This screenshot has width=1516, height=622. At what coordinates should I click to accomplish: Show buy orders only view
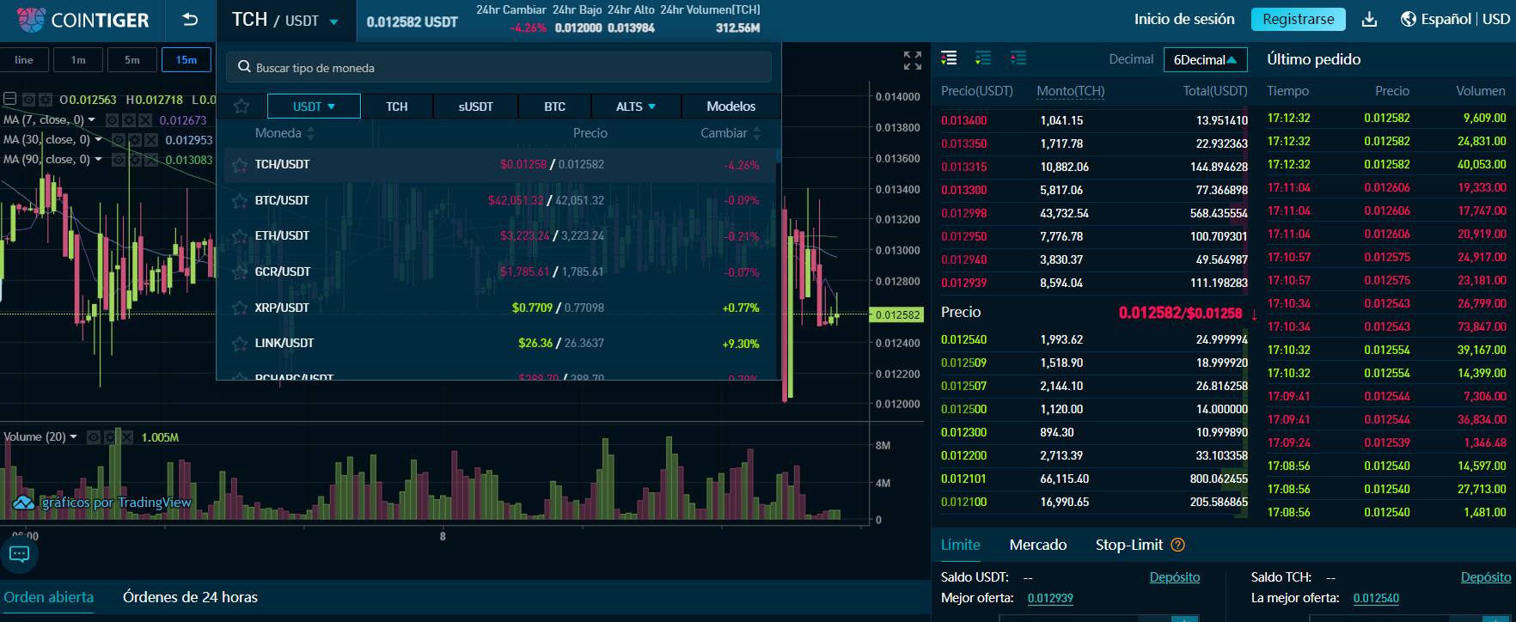tap(983, 58)
